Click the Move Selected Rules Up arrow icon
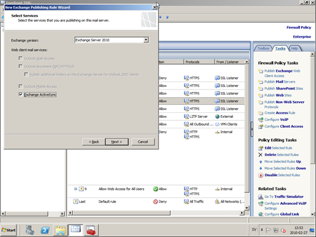Image resolution: width=316 pixels, height=237 pixels. coord(260,162)
